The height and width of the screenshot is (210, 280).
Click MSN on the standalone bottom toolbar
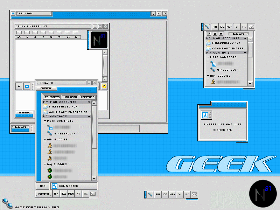tap(172, 195)
